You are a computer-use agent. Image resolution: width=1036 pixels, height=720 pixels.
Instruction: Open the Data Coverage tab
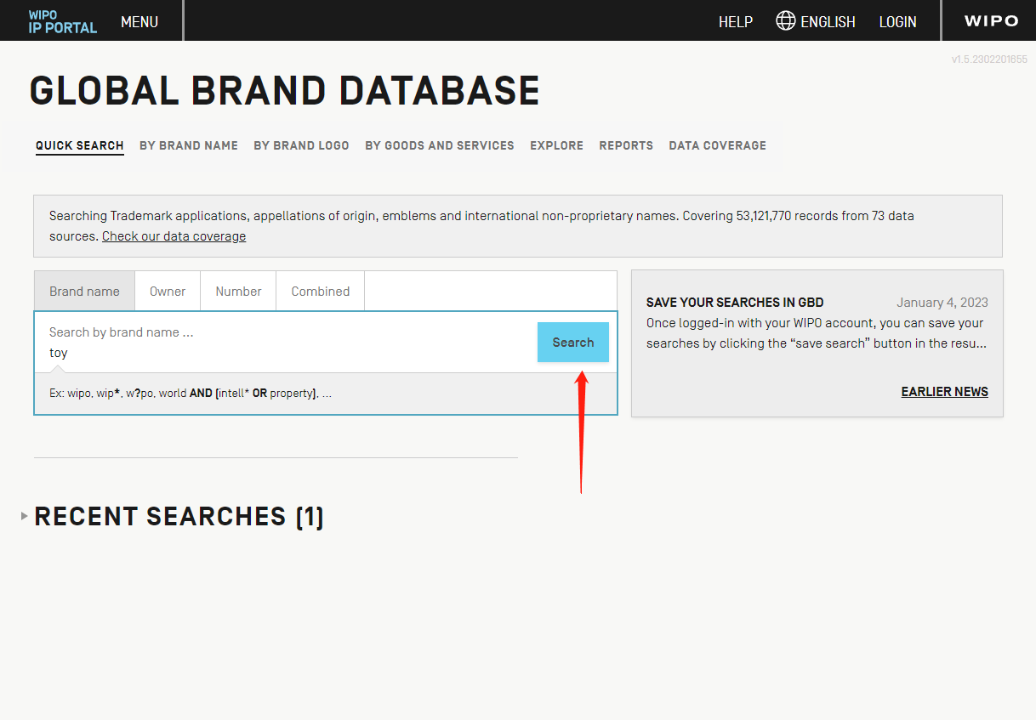click(717, 145)
